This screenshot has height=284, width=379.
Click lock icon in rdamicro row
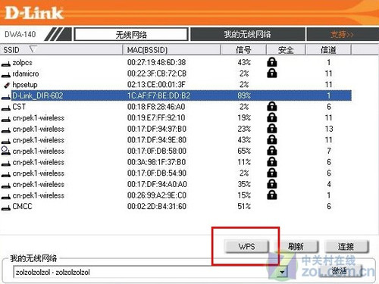[x=272, y=73]
